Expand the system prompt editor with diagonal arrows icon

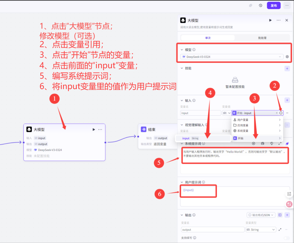(280, 144)
